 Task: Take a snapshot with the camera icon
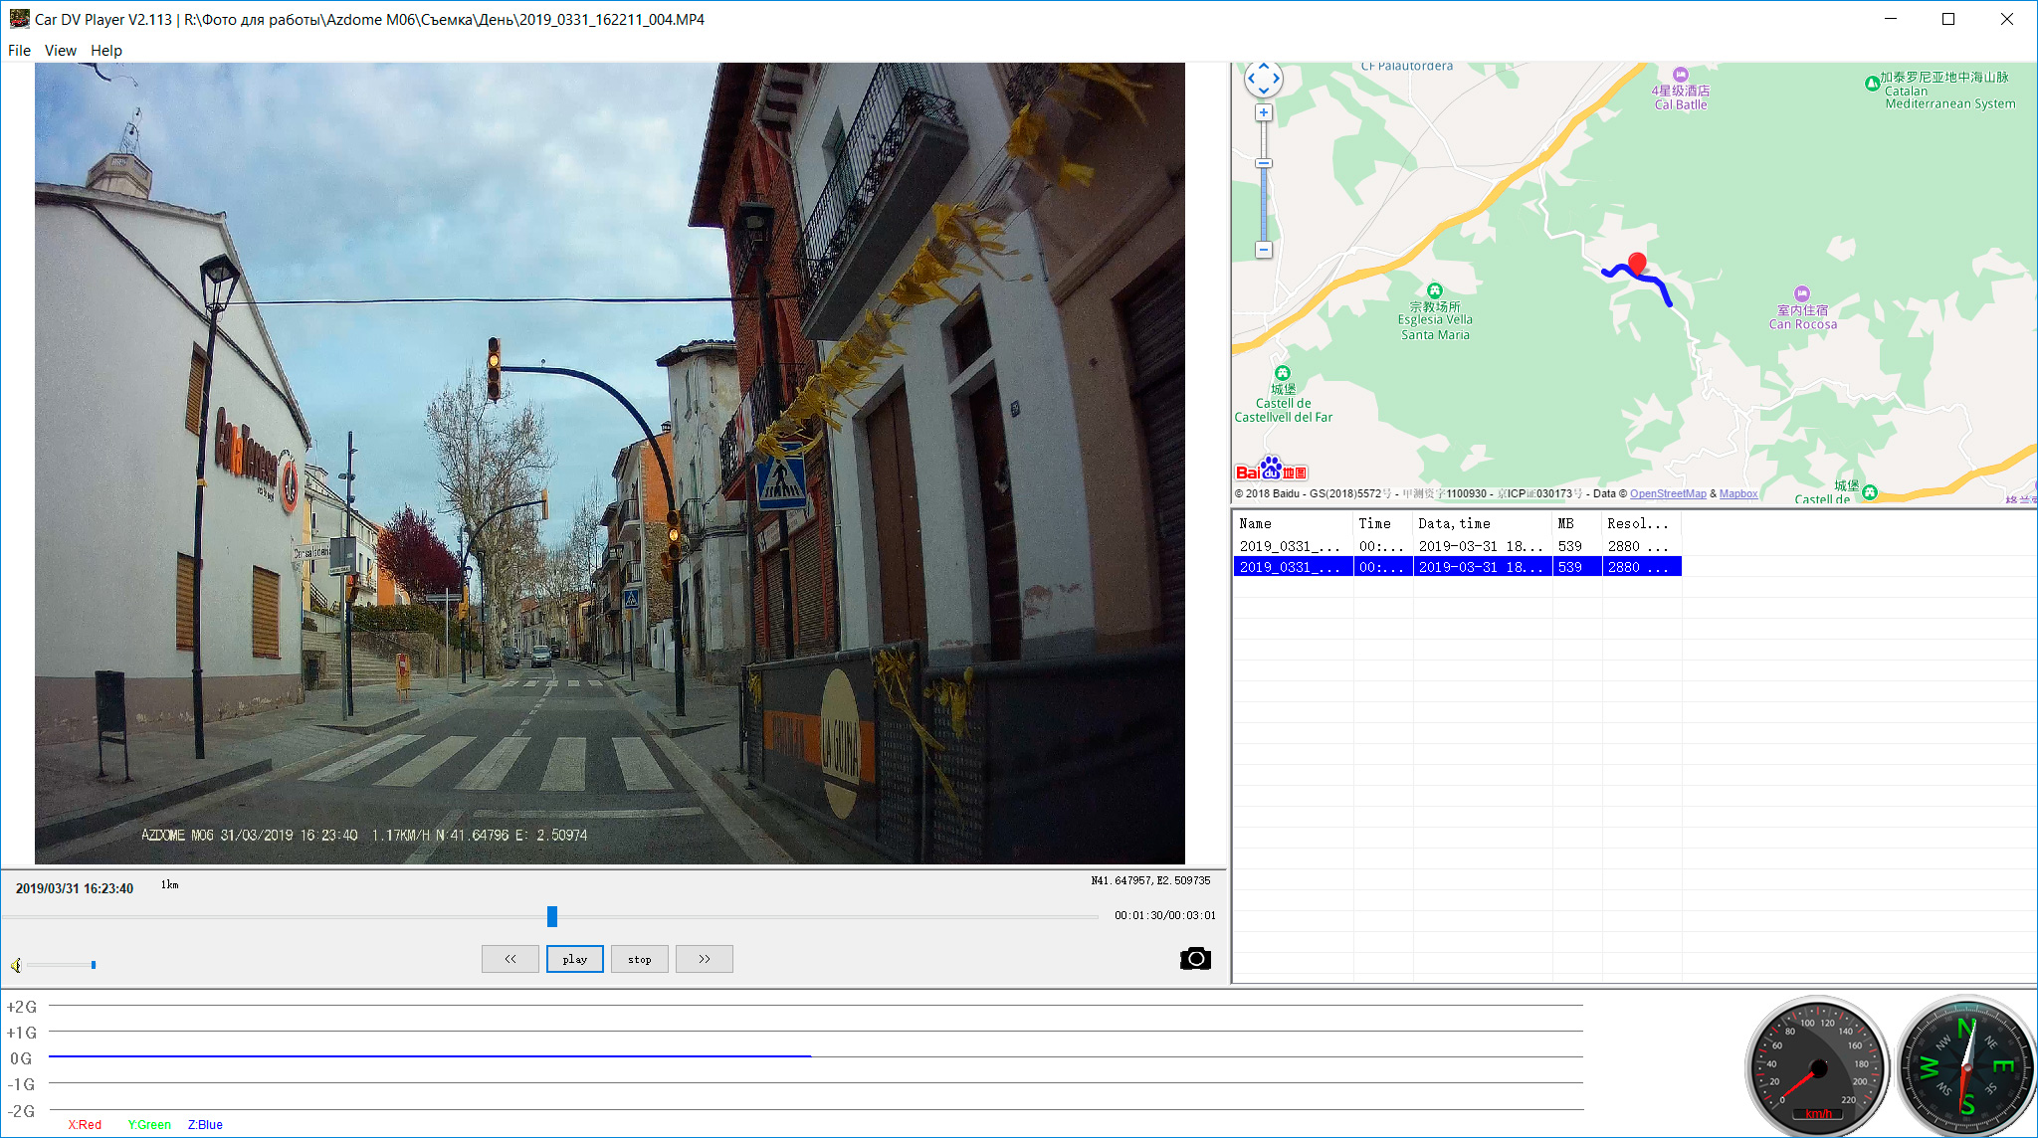coord(1195,959)
